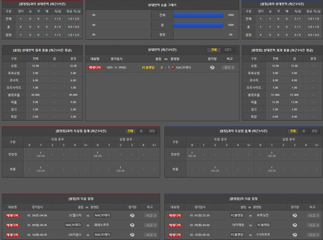Select 전체 tab in left goal statistics panel

click(x=130, y=131)
